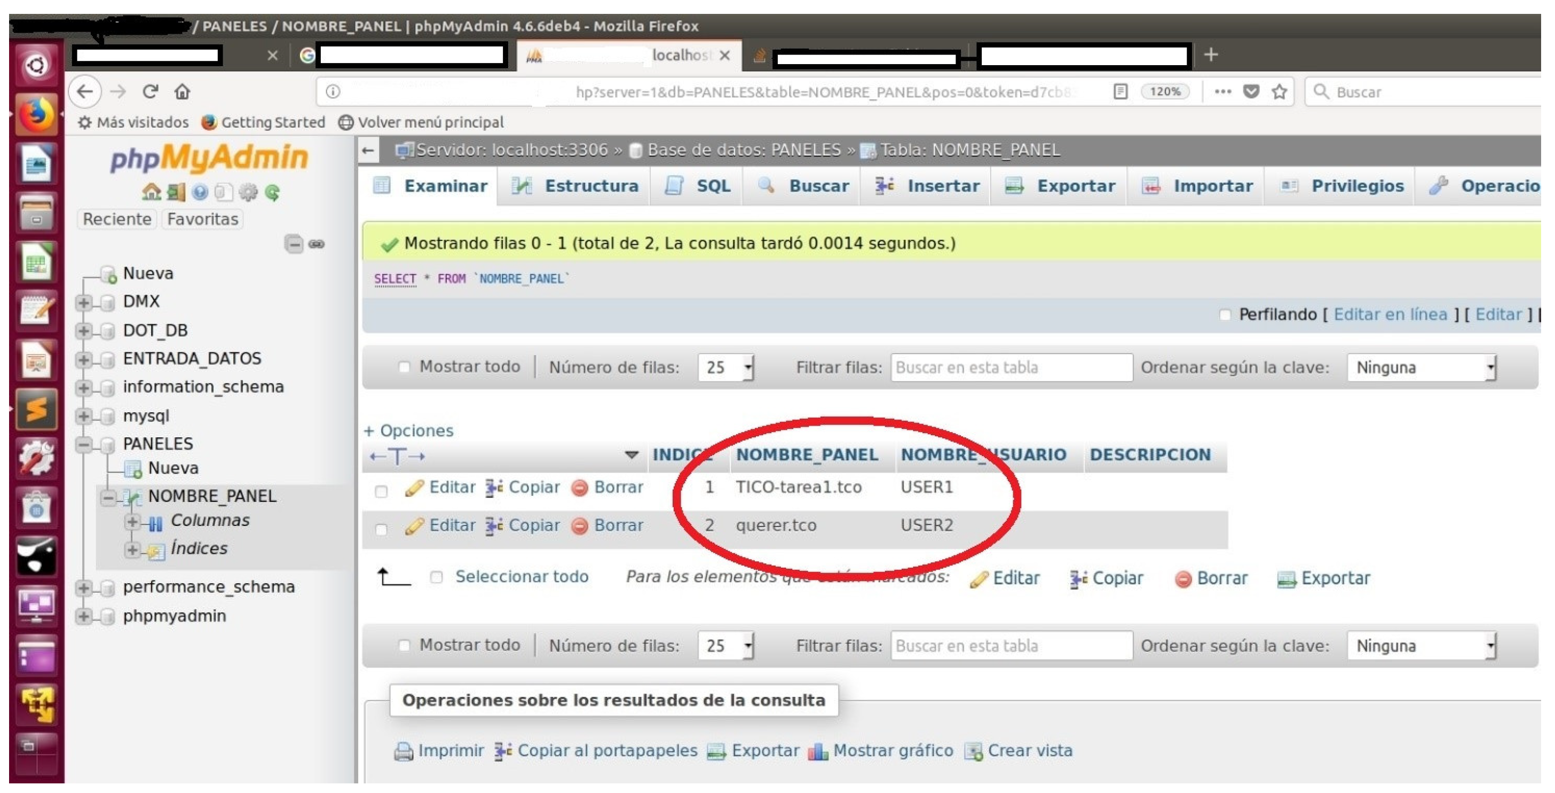Open the top Número de filas dropdown
The width and height of the screenshot is (1555, 793).
[x=725, y=368]
